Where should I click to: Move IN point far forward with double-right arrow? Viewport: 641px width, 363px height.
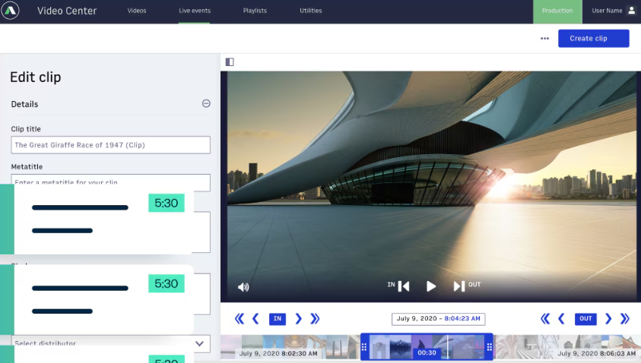(x=315, y=318)
